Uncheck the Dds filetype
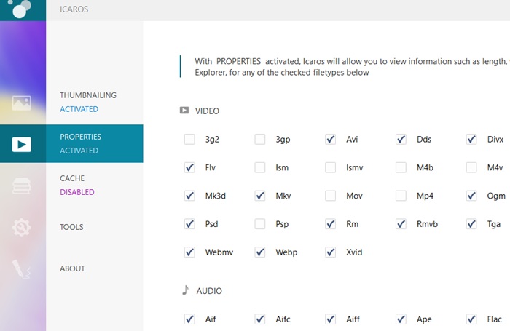This screenshot has height=331, width=510. point(401,140)
